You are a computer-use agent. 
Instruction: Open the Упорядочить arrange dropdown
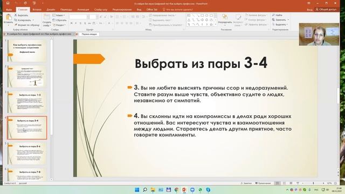point(225,19)
